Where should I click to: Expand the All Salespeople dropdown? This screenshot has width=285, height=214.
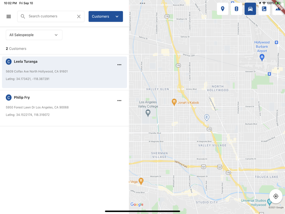[x=34, y=35]
